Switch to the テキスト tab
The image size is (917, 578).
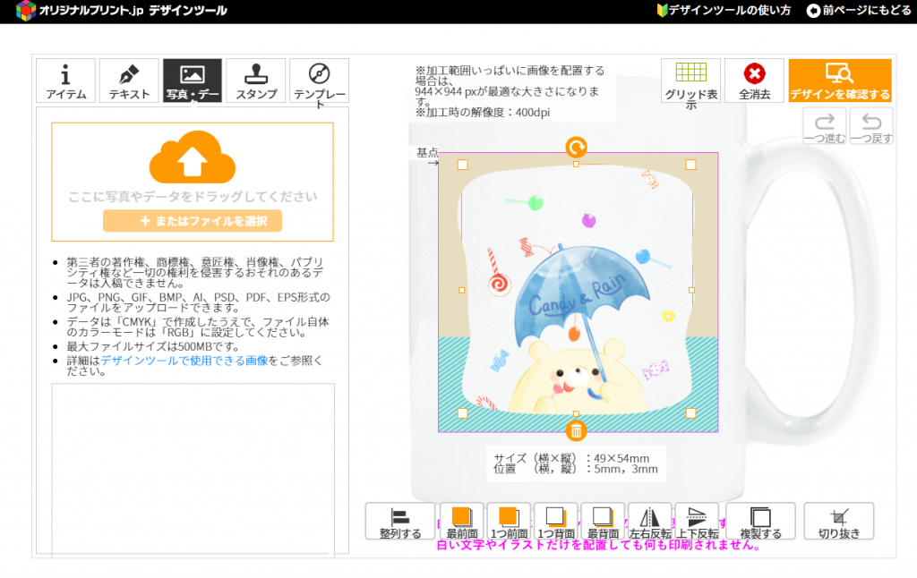coord(129,81)
